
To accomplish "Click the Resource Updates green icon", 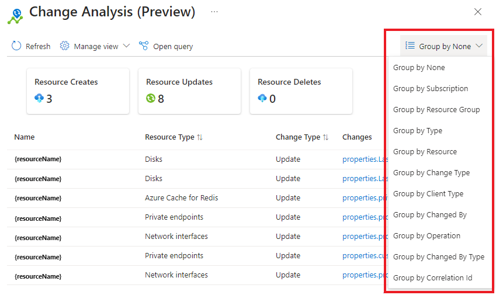I will coord(151,98).
